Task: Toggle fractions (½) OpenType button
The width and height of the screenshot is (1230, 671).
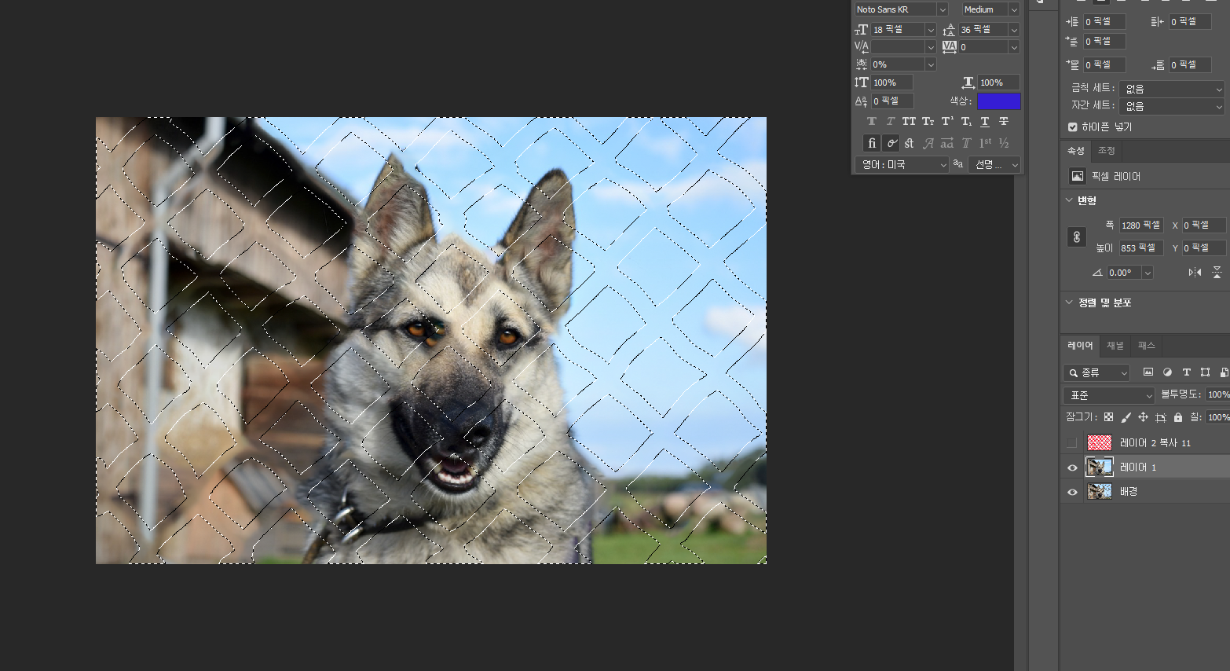Action: 1004,143
